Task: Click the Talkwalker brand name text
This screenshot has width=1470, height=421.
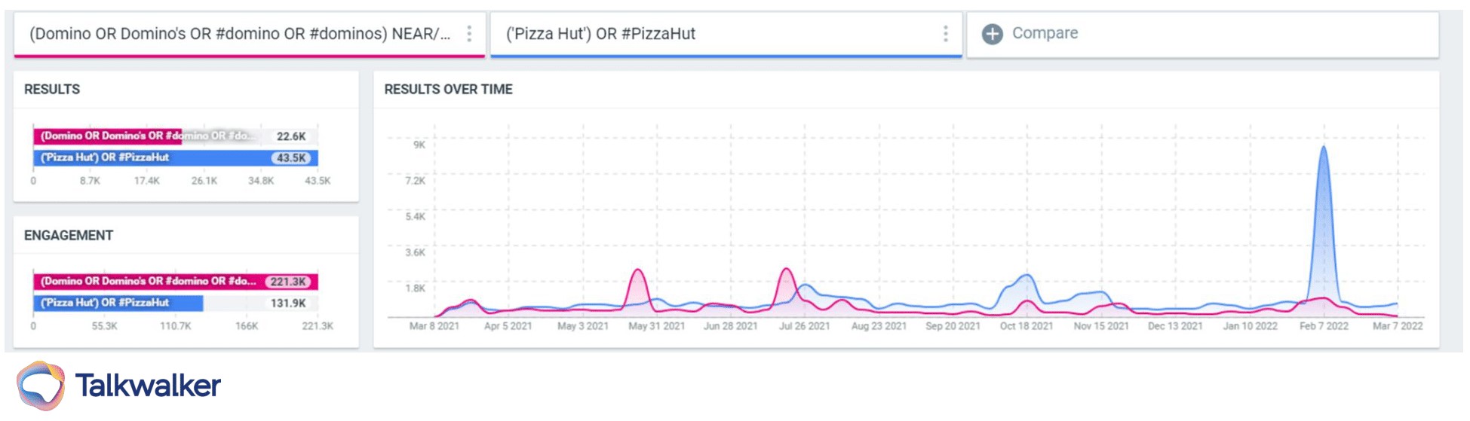Action: pyautogui.click(x=148, y=386)
